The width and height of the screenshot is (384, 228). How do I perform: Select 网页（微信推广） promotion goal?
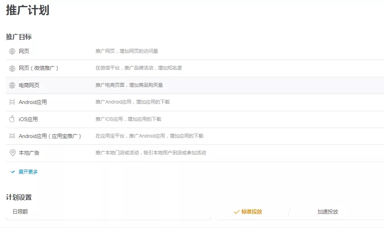point(38,68)
